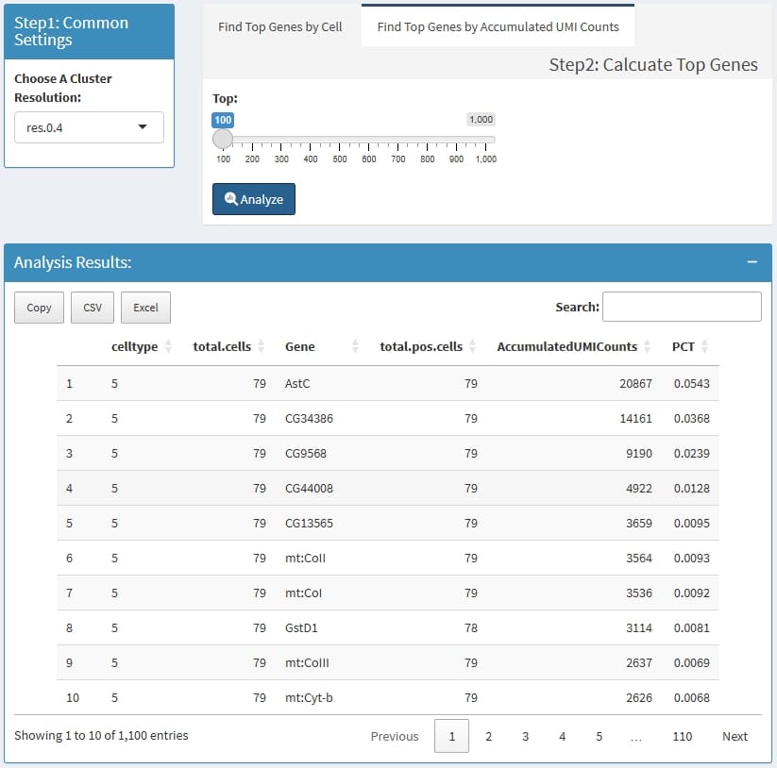The height and width of the screenshot is (768, 777).
Task: Go to page 2 of results
Action: coord(488,736)
